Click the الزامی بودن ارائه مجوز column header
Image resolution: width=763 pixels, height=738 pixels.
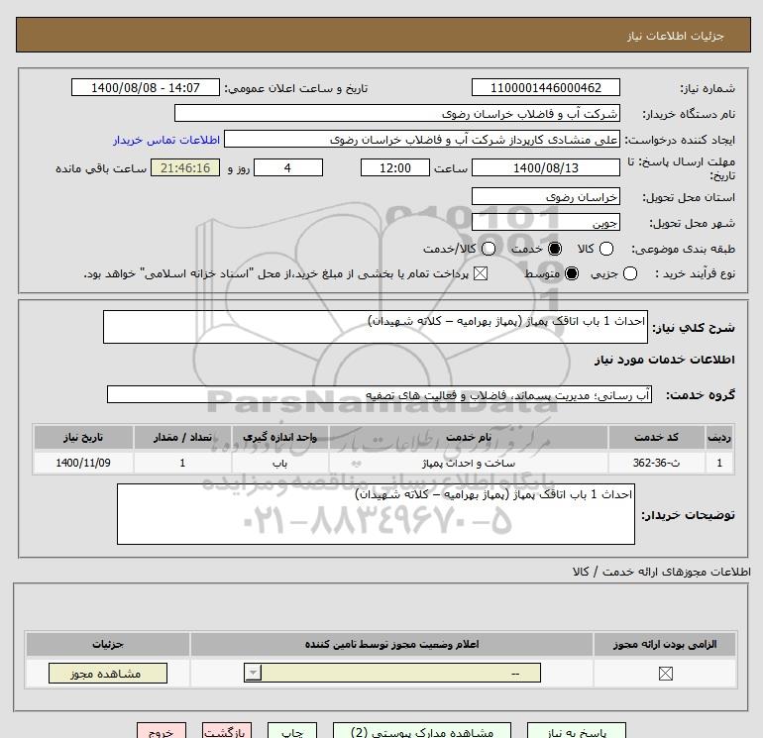[x=665, y=644]
